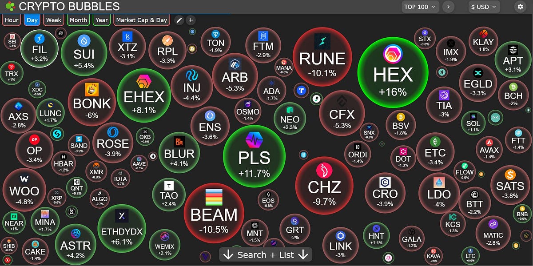Click the ENS bubble

[210, 126]
